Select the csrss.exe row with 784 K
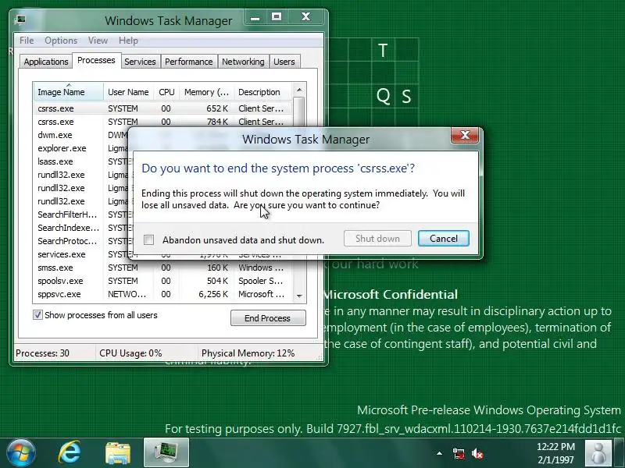625x468 pixels. coord(162,122)
